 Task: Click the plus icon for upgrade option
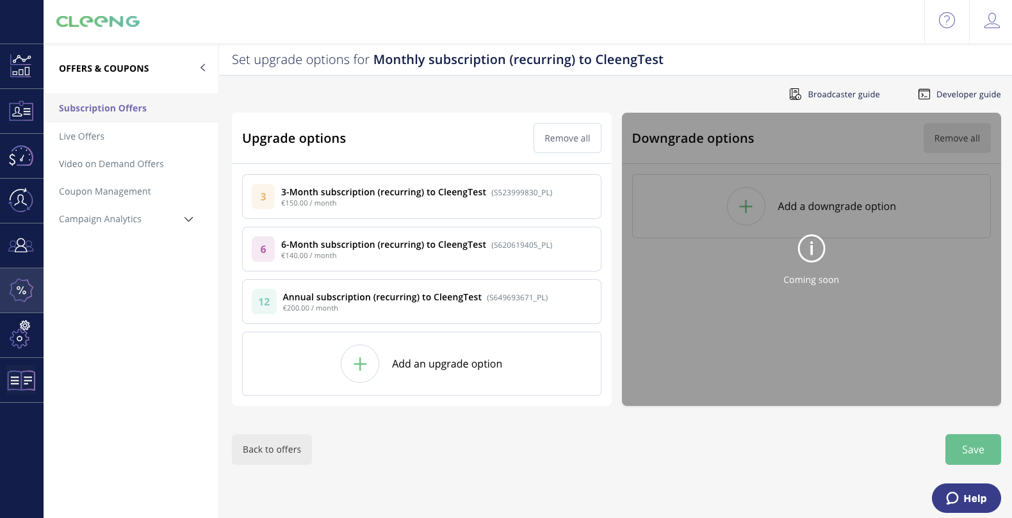[360, 364]
